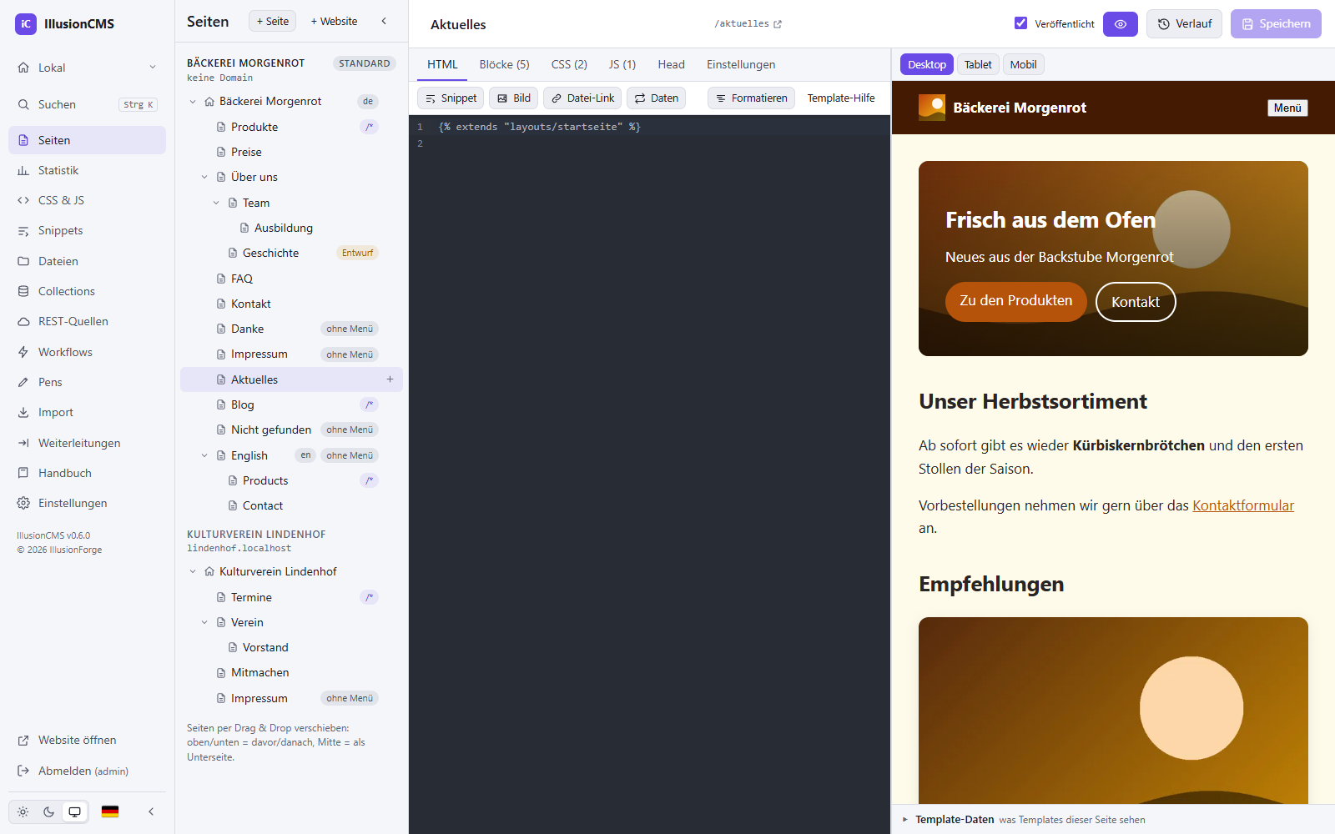Expand the Template-Daten disclosure triangle
The image size is (1335, 834).
[x=905, y=820]
